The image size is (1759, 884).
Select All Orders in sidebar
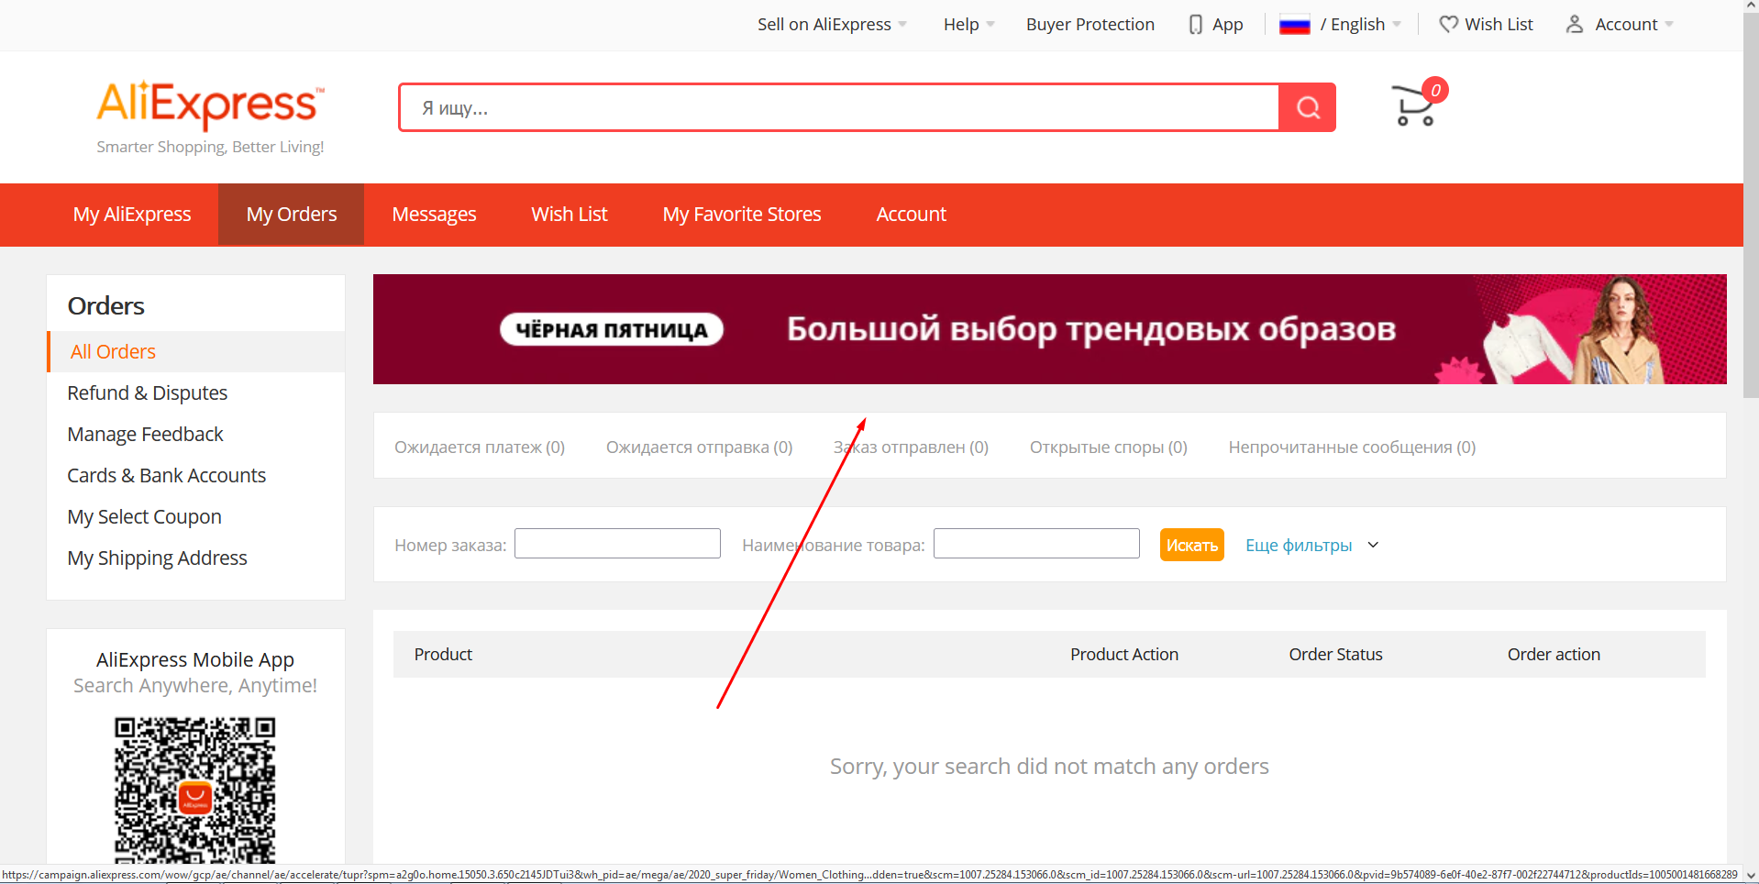[196, 352]
